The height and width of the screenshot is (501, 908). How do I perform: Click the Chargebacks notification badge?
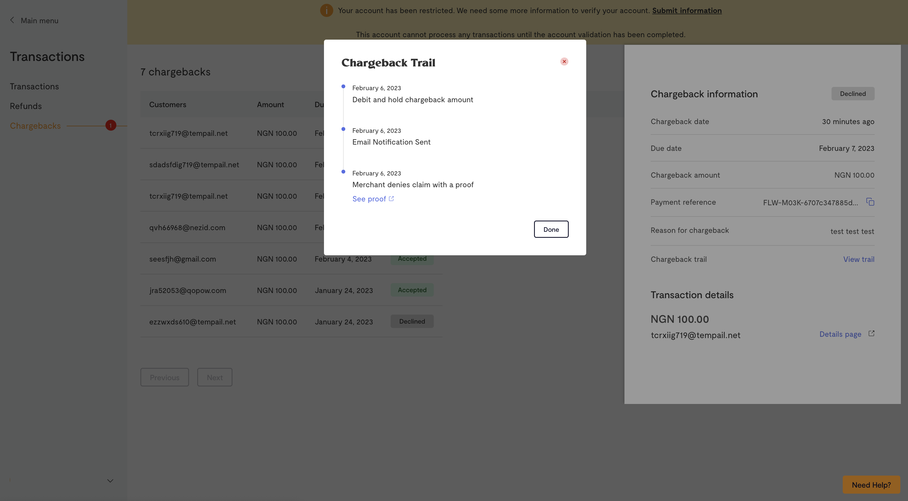(x=111, y=125)
